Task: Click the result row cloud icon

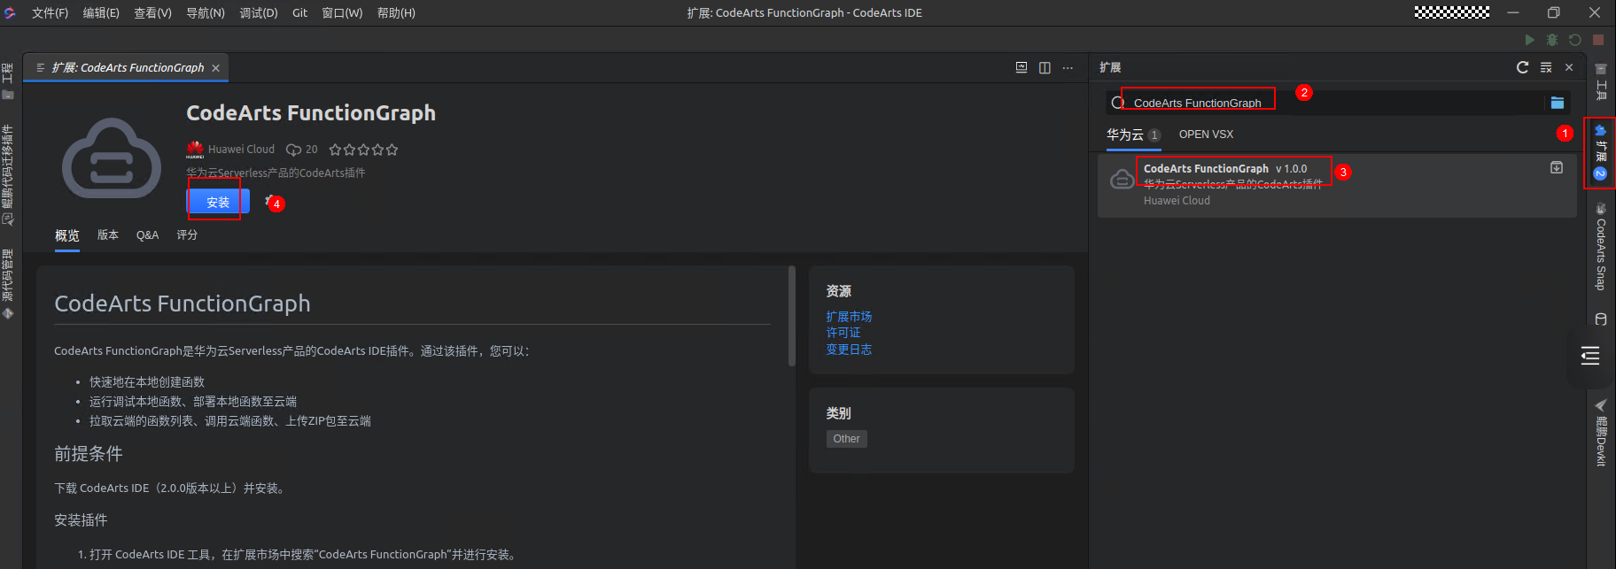Action: (x=1122, y=178)
